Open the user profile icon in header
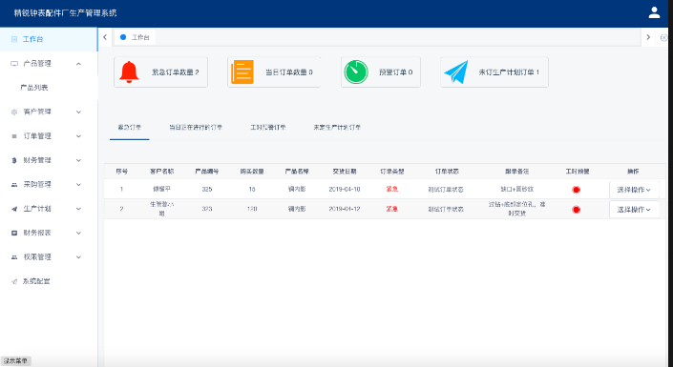673x367 pixels. (x=654, y=12)
